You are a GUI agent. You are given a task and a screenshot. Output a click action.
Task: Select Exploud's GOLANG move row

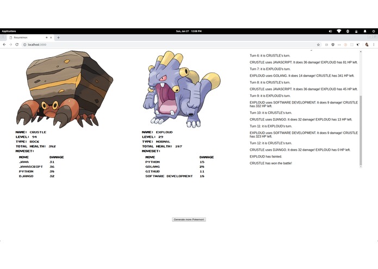(x=175, y=167)
